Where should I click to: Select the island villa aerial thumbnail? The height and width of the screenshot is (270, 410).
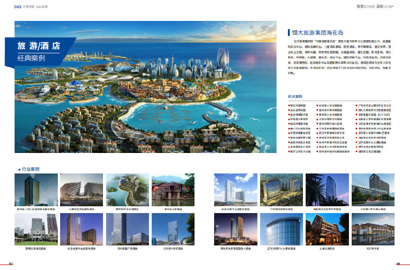[x=127, y=190]
